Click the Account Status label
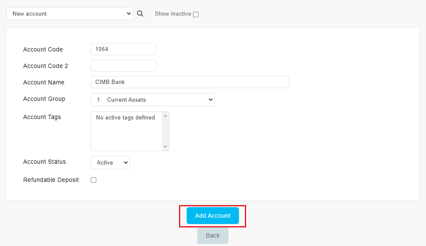Viewport: 426px width, 246px height. (x=45, y=162)
